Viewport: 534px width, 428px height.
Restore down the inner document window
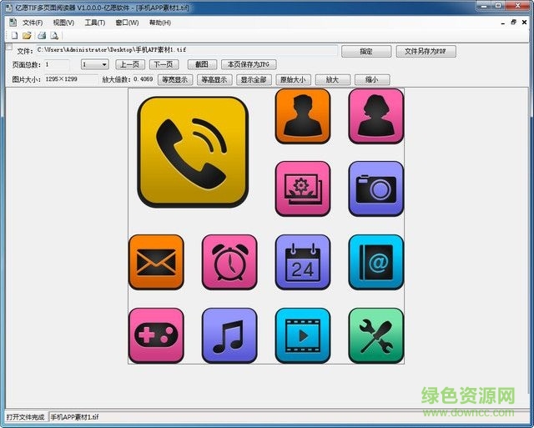tap(514, 23)
